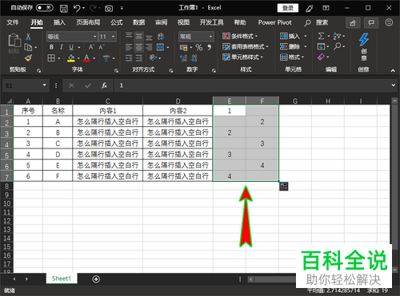This screenshot has width=400, height=296.
Task: Click the Accounting Number Format icon
Action: point(183,48)
